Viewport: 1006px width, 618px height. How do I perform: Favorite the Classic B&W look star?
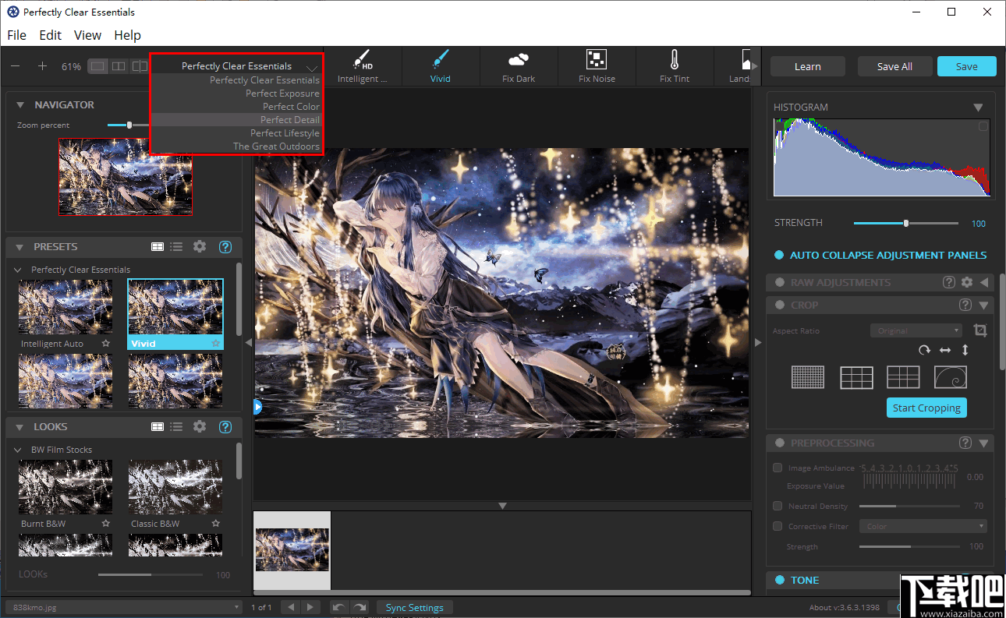pos(215,524)
